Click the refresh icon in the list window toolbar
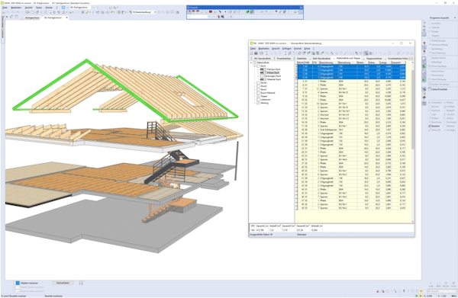The height and width of the screenshot is (298, 458). [x=299, y=53]
